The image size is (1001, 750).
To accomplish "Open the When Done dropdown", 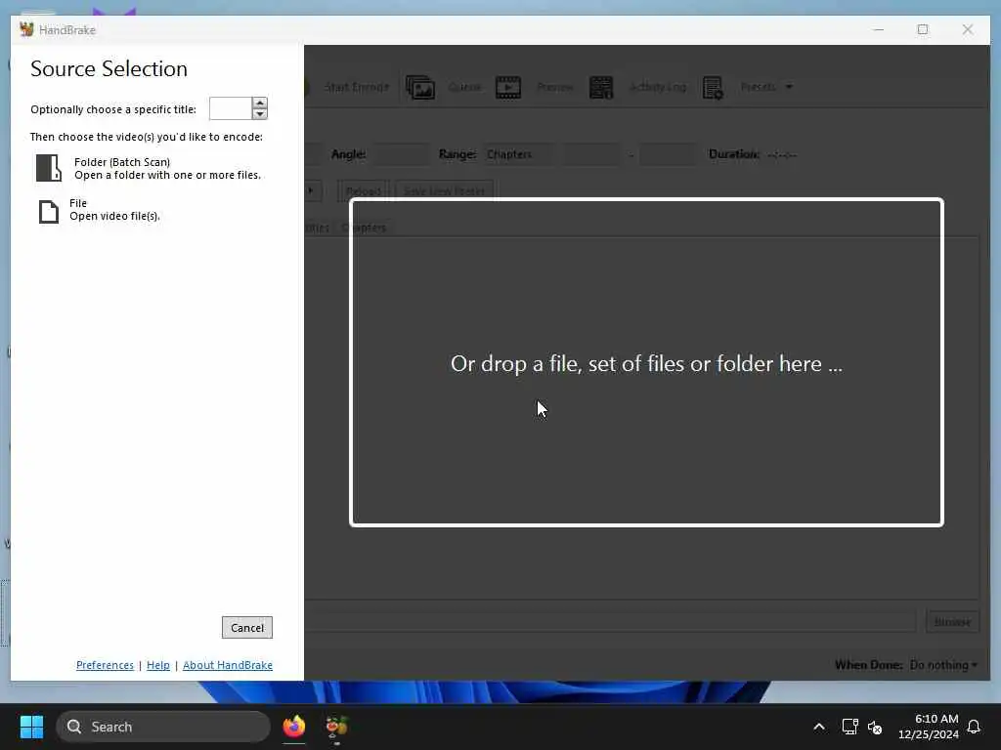I will coord(943,665).
